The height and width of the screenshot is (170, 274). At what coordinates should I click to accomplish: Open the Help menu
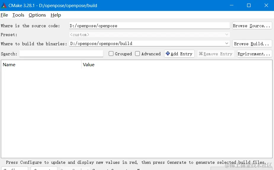point(56,15)
